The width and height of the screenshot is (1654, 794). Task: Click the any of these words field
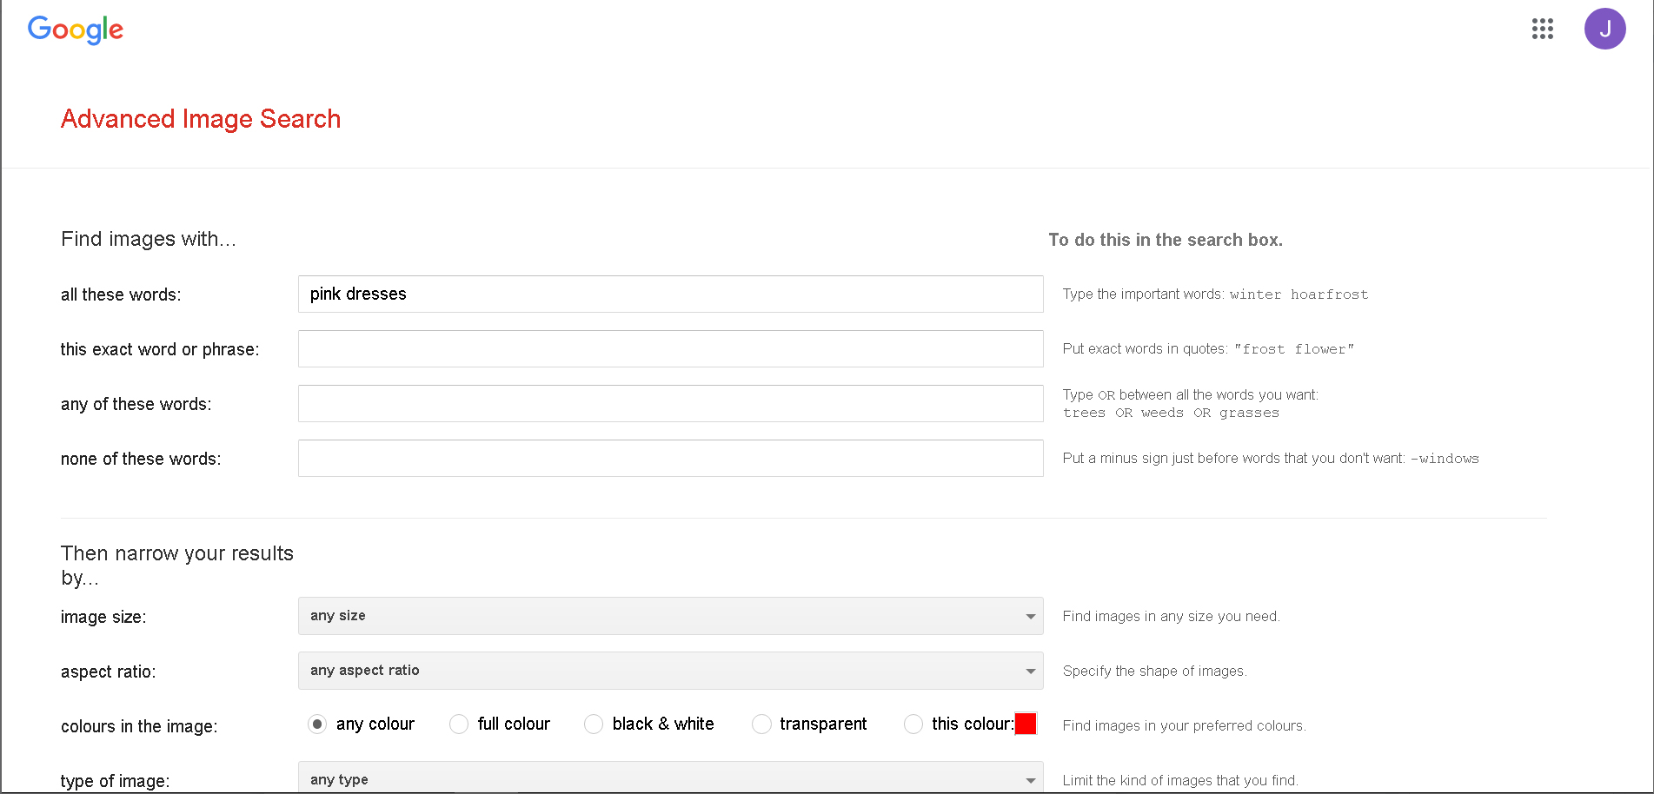point(670,403)
